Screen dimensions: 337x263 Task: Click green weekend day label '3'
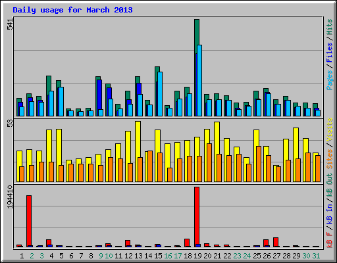coord(41,256)
